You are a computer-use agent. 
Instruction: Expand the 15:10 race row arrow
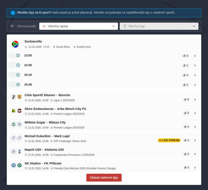pyautogui.click(x=195, y=75)
